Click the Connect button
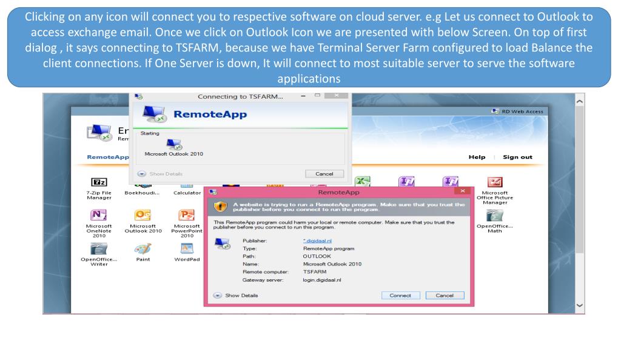621x349 pixels. (x=400, y=296)
